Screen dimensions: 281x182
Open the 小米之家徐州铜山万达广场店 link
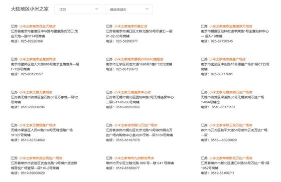coord(135,125)
